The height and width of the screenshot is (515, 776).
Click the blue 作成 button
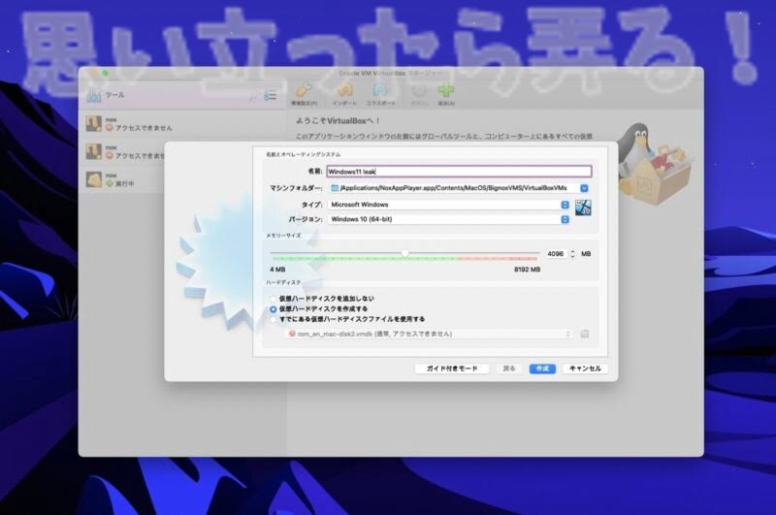pyautogui.click(x=542, y=369)
